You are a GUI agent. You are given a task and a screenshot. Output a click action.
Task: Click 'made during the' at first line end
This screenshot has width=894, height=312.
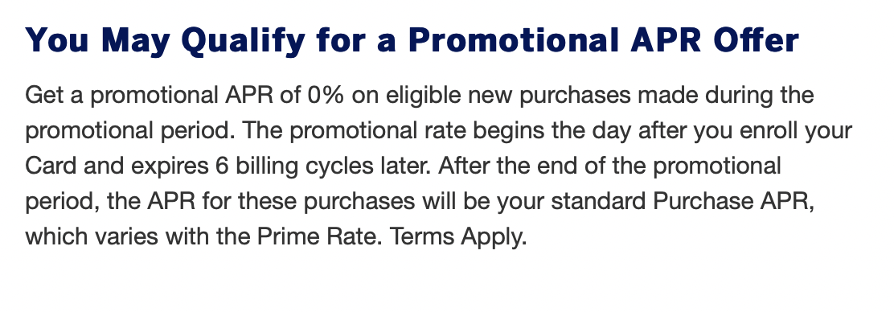(x=725, y=96)
